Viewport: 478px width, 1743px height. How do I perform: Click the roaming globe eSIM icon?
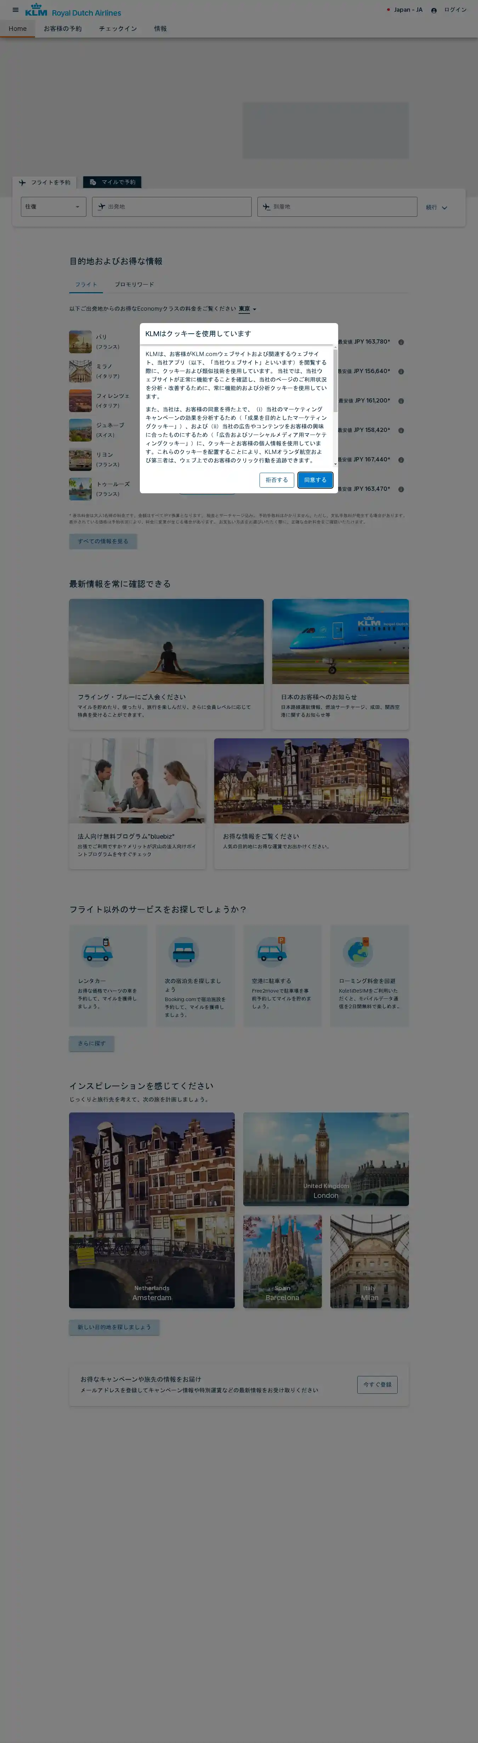(x=358, y=951)
